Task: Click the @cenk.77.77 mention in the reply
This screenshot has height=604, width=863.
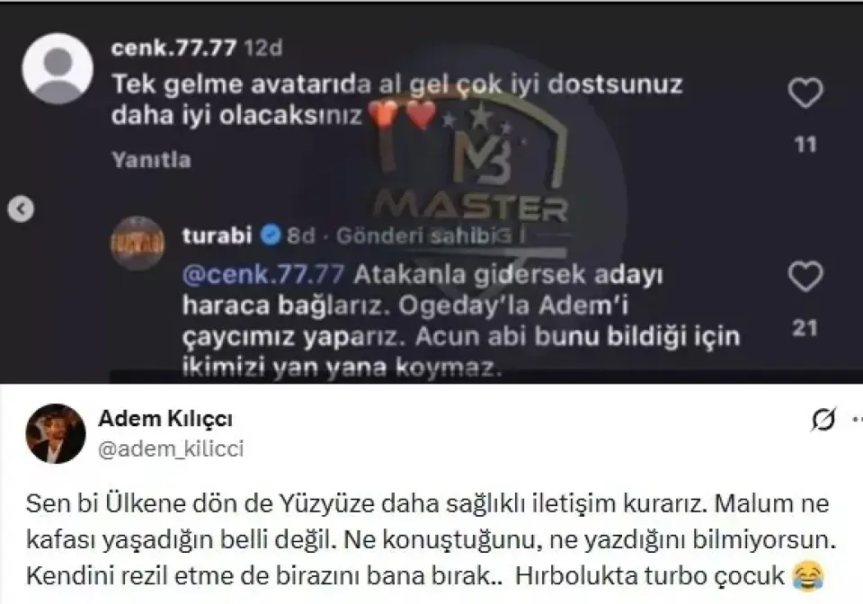Action: point(263,274)
